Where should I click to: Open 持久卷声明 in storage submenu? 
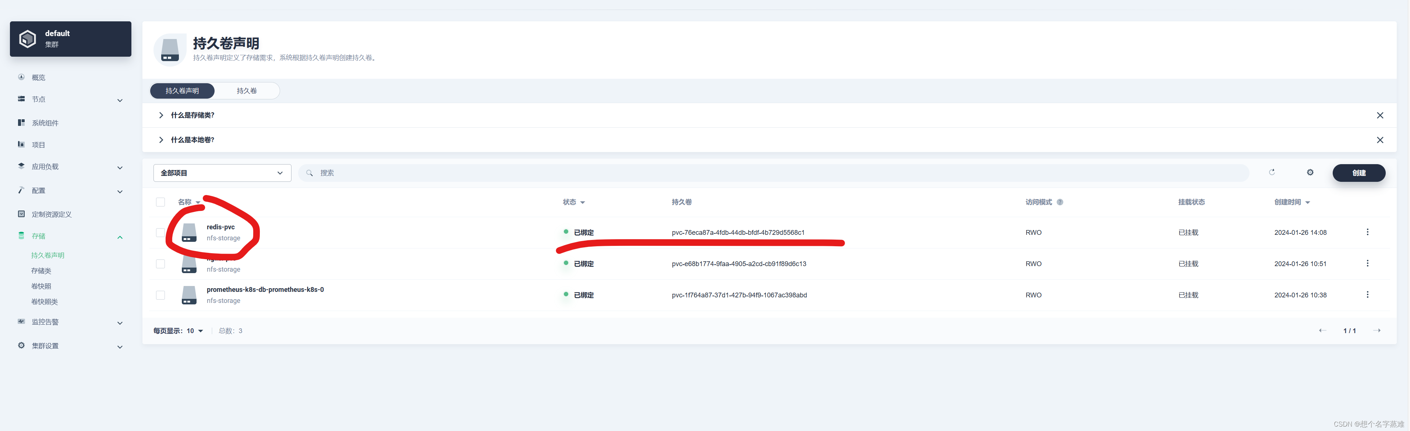(x=47, y=255)
